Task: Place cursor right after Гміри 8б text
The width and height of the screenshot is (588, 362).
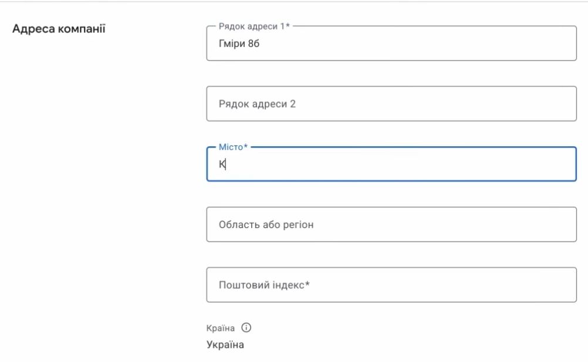Action: click(261, 43)
